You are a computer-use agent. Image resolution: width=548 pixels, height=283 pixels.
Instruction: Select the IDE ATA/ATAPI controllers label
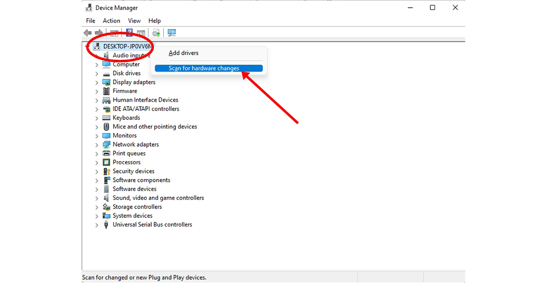(x=146, y=109)
